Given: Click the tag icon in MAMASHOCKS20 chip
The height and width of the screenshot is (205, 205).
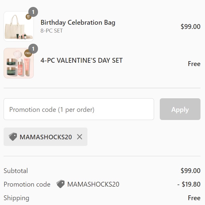Looking at the screenshot, I should pyautogui.click(x=13, y=137).
